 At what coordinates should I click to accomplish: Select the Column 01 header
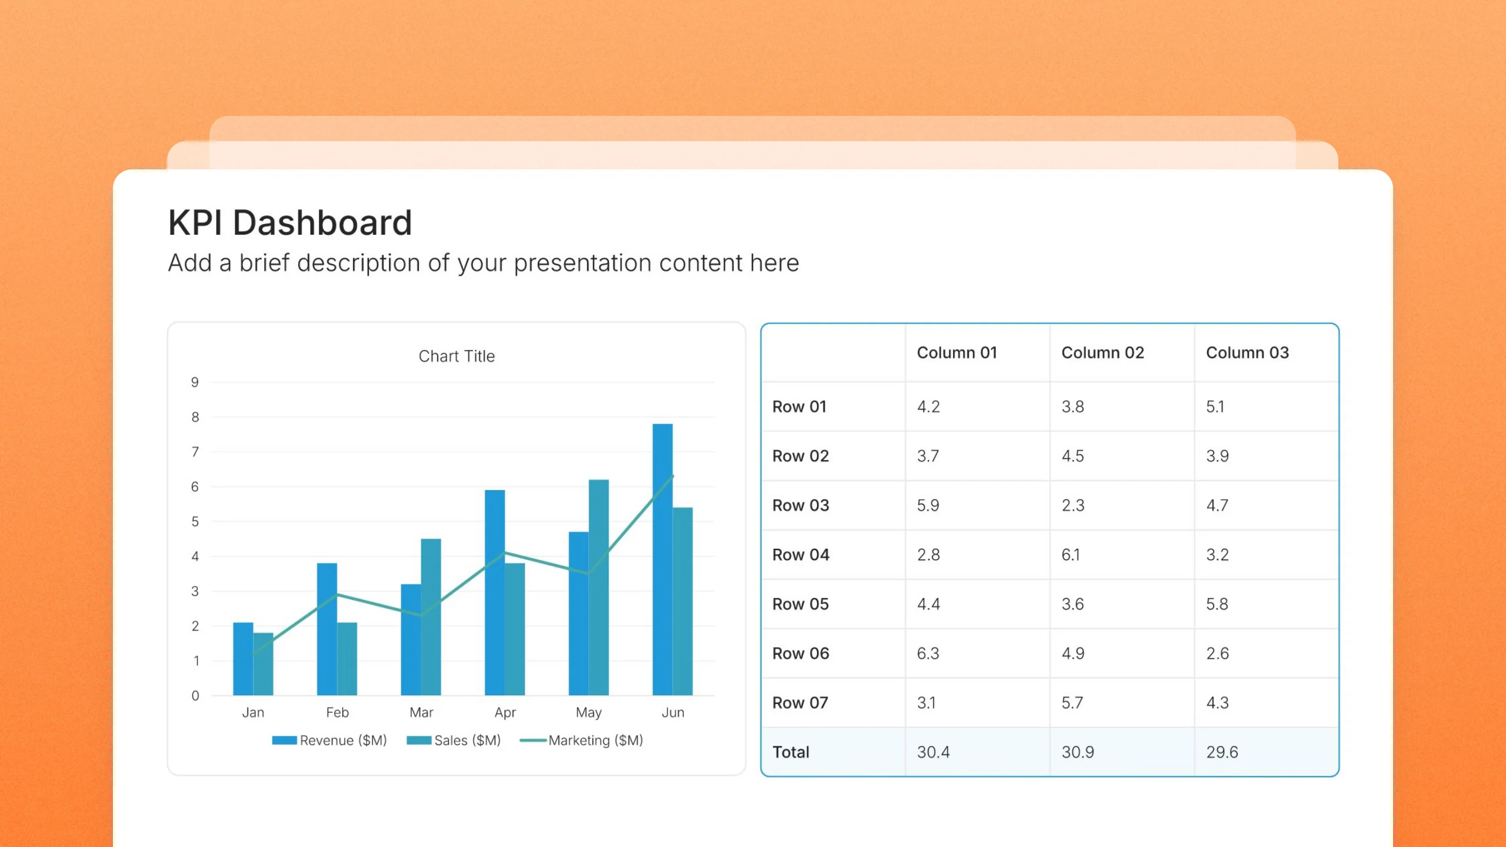957,352
